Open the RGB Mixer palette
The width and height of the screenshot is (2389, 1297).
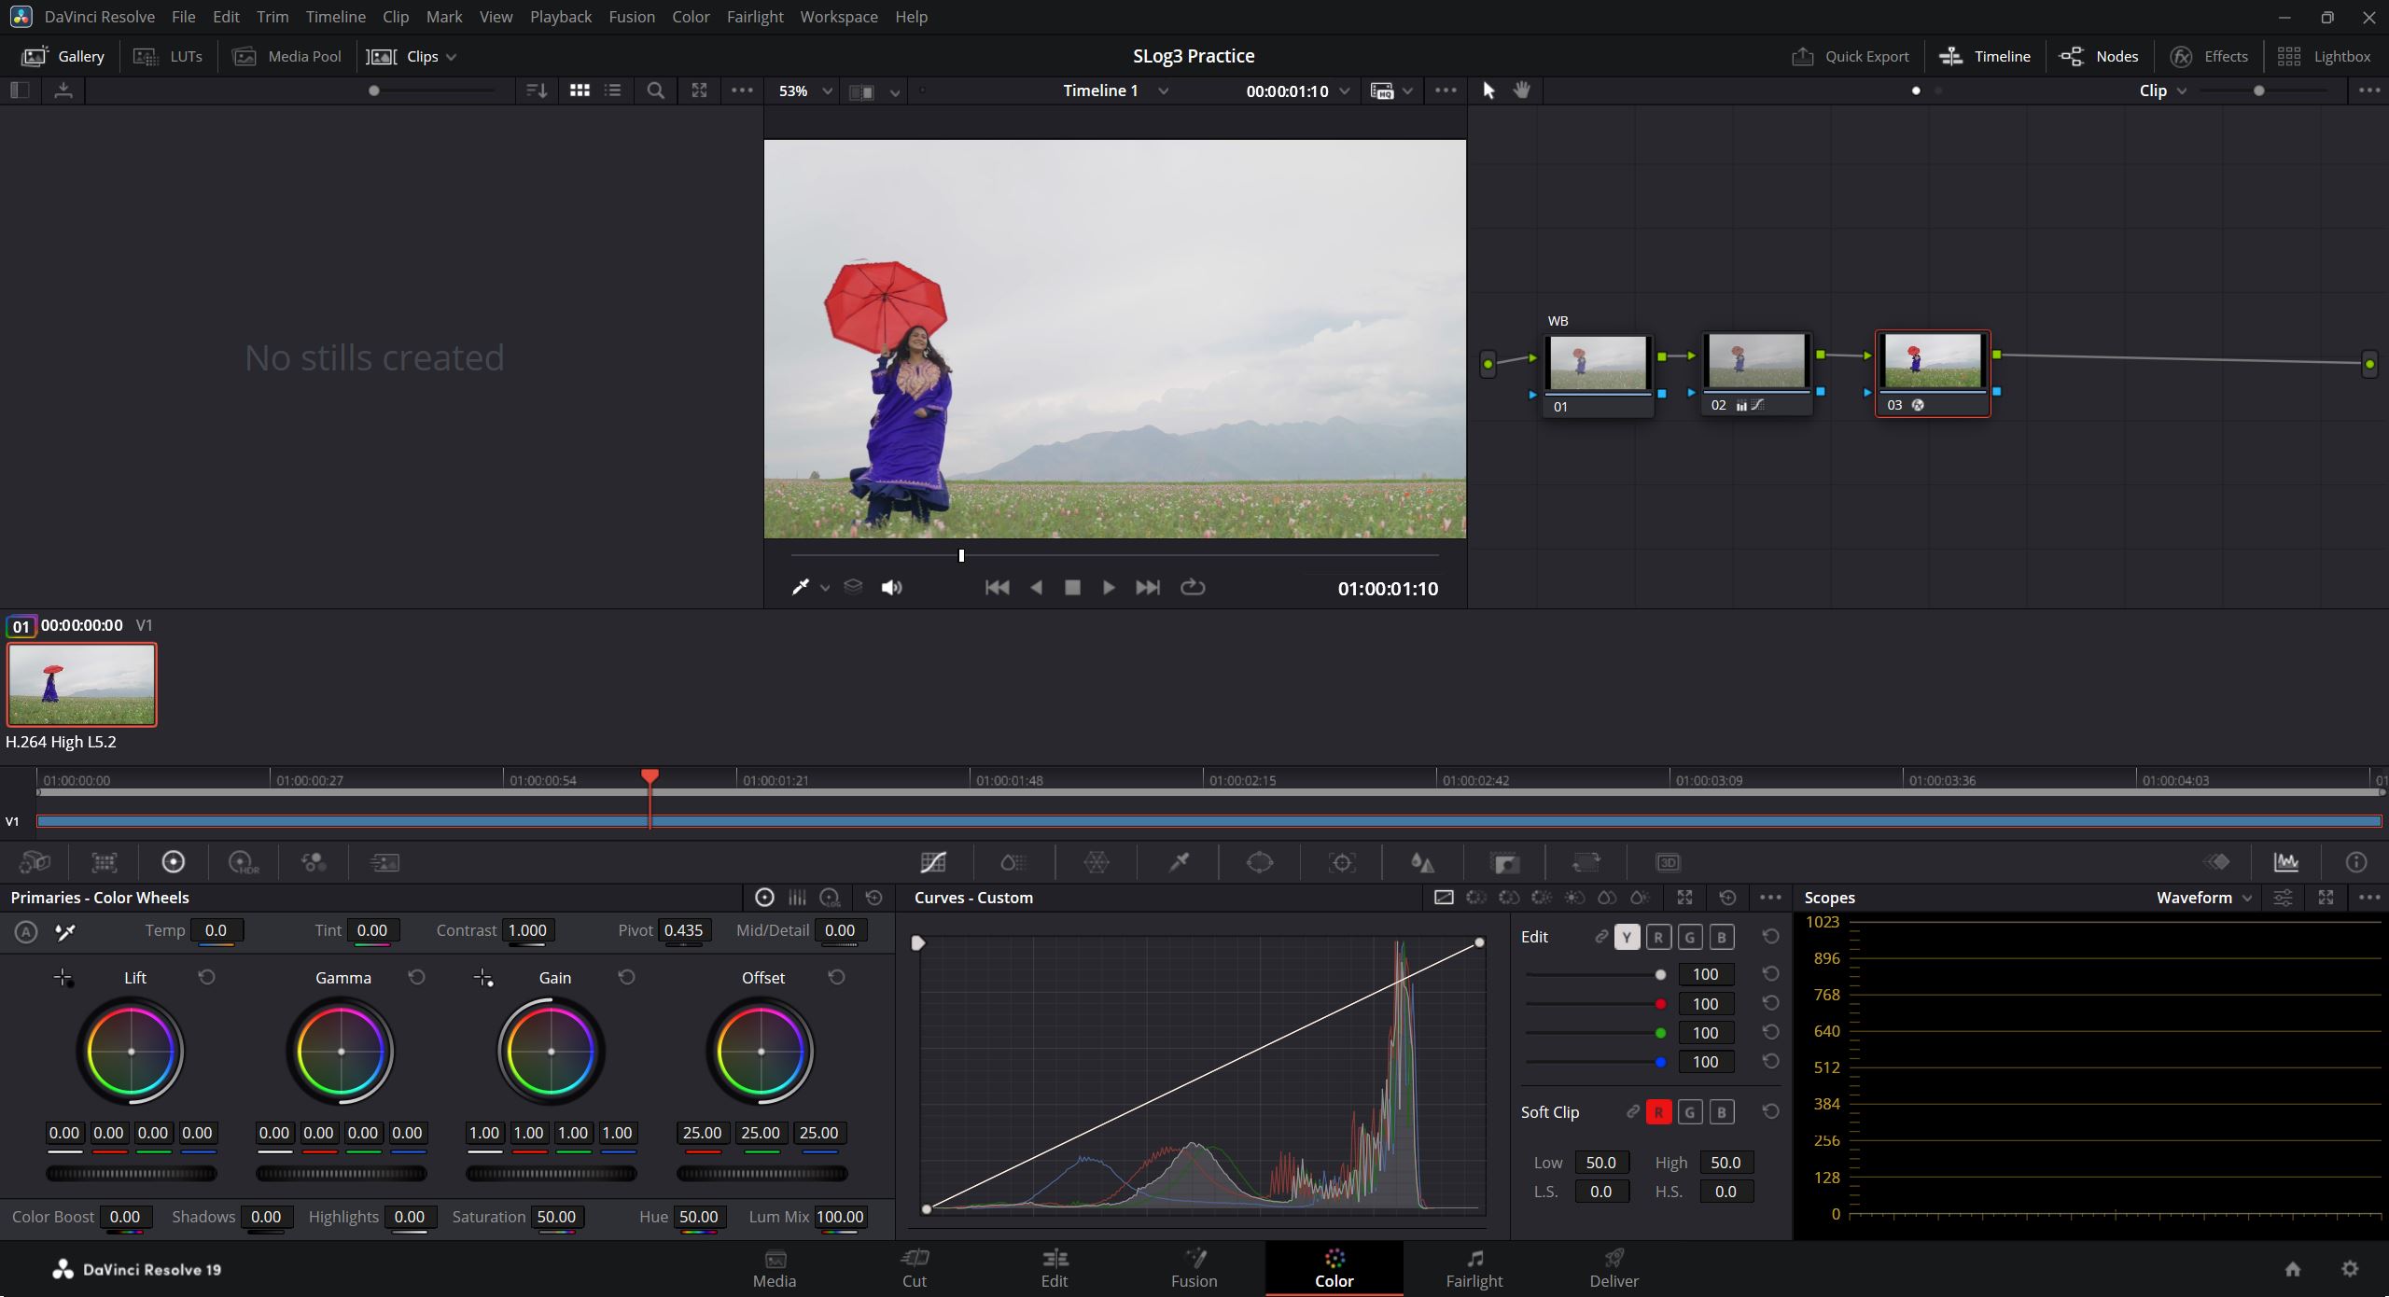point(314,862)
